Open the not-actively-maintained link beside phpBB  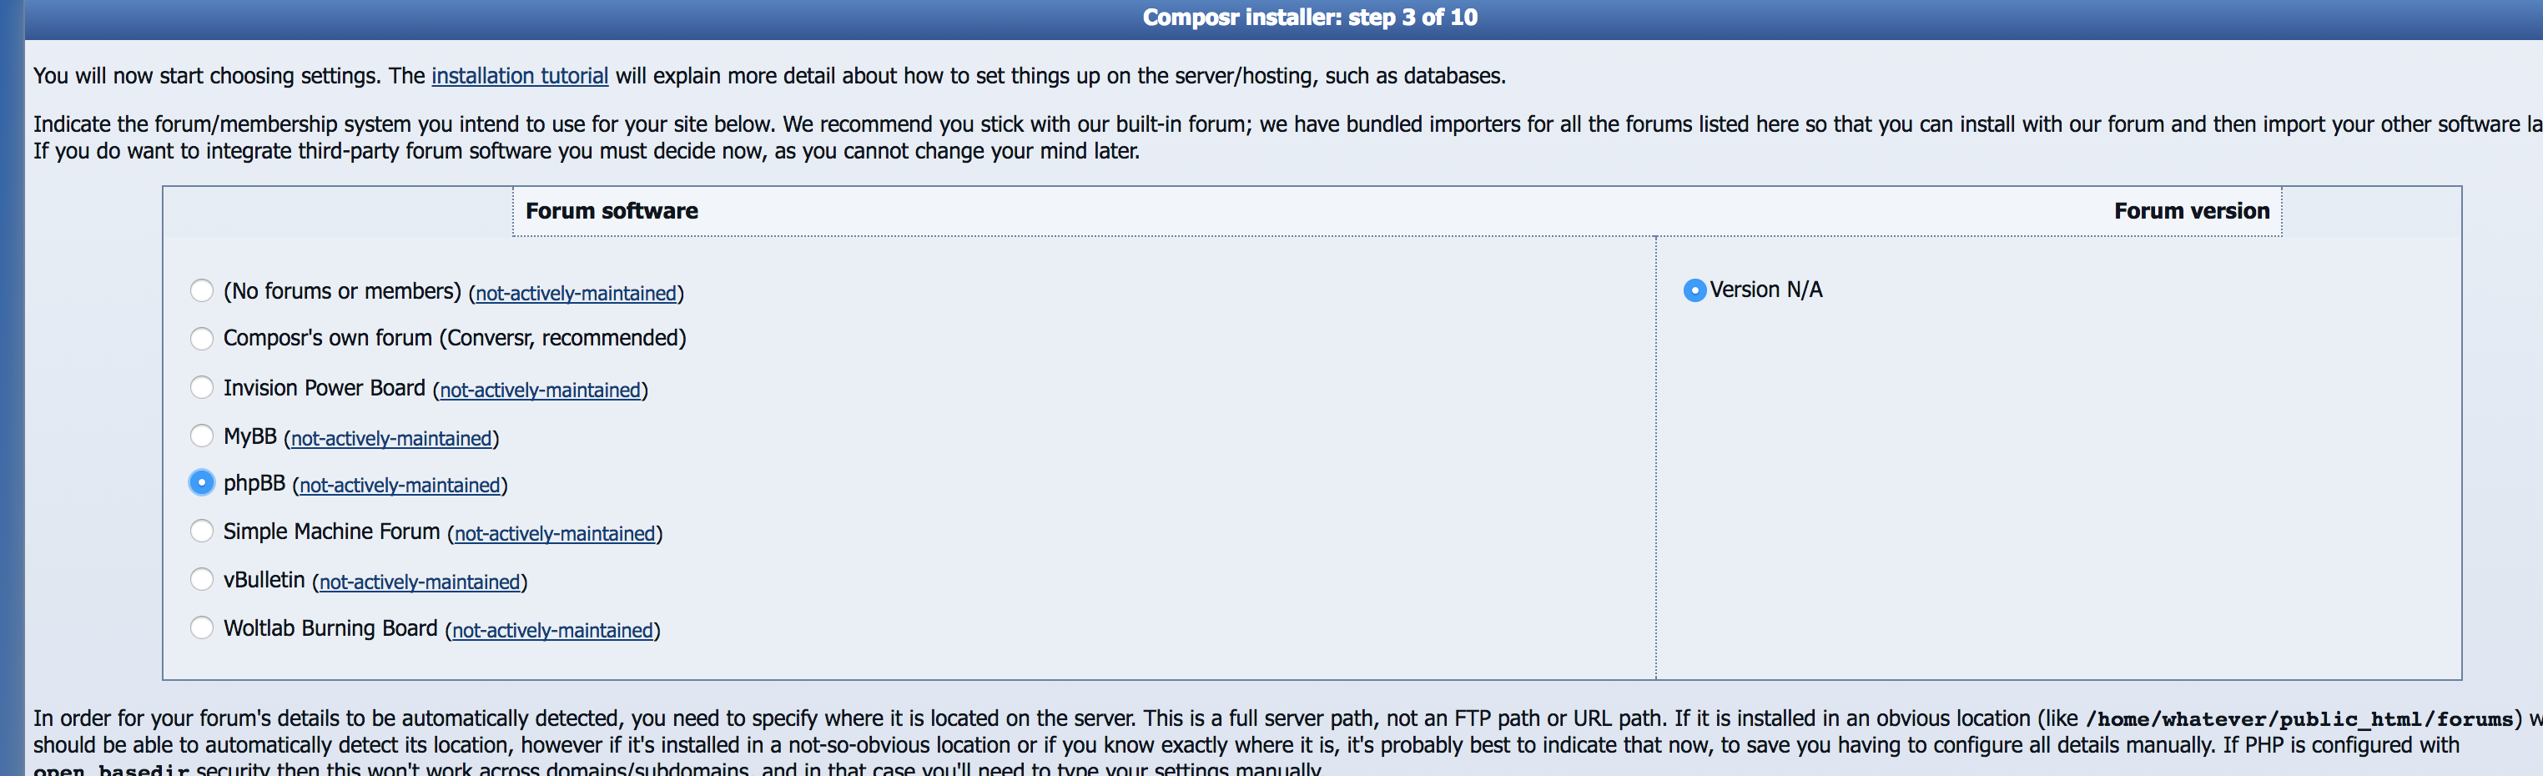tap(400, 486)
